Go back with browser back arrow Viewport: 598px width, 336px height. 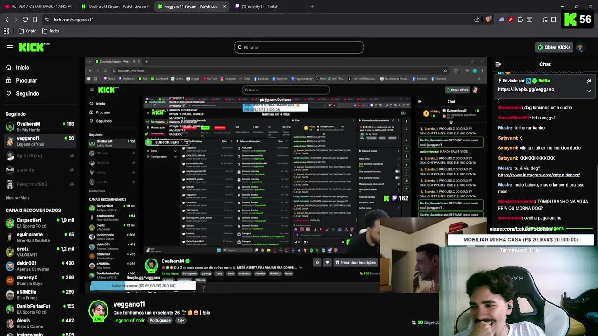(x=7, y=20)
